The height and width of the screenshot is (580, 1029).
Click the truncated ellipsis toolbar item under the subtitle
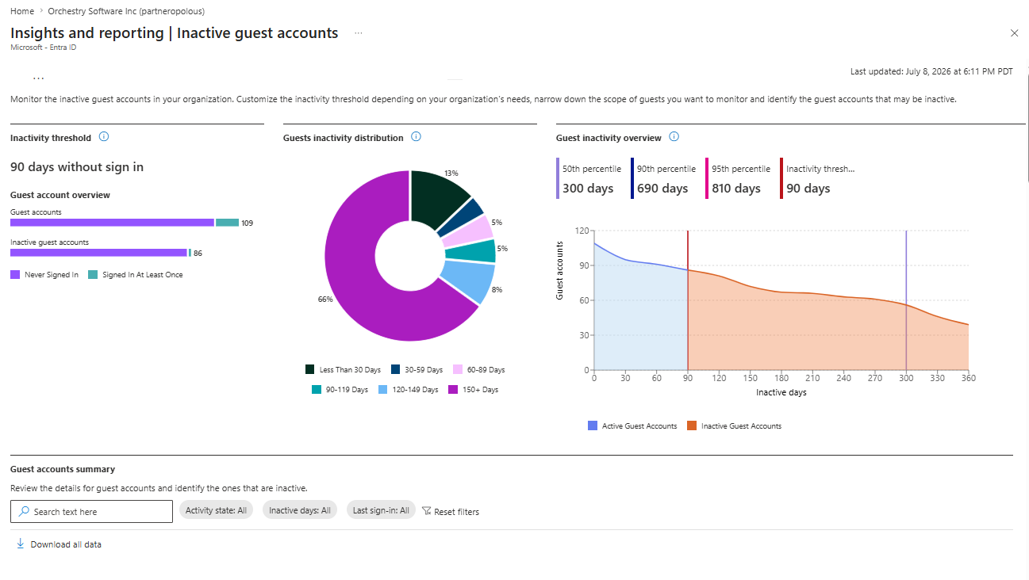click(x=38, y=78)
